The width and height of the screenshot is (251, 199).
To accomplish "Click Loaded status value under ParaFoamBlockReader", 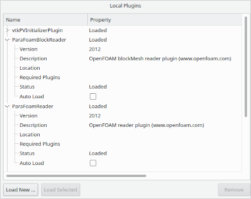I will (x=98, y=87).
